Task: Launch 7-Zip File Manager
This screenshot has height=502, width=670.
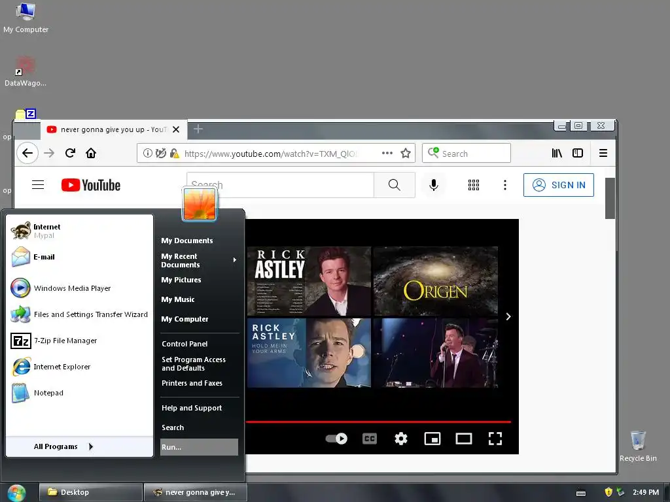Action: coord(79,341)
